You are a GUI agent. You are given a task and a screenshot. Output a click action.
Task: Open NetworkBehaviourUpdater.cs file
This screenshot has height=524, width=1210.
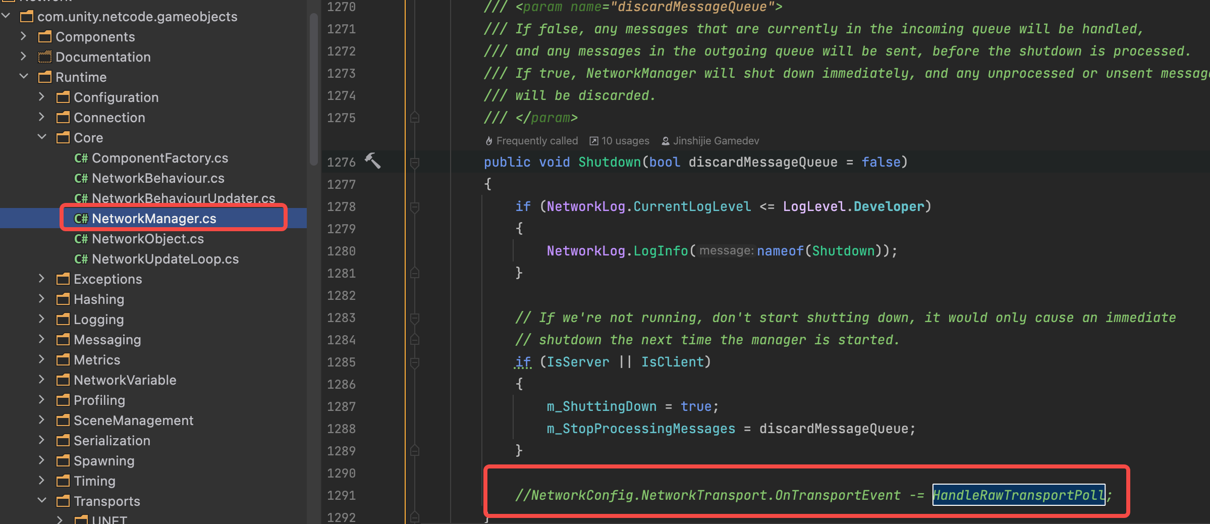coord(183,198)
